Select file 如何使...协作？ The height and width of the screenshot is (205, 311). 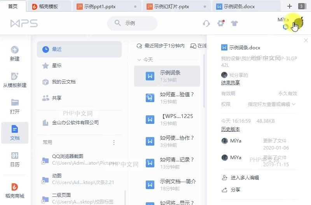167,141
